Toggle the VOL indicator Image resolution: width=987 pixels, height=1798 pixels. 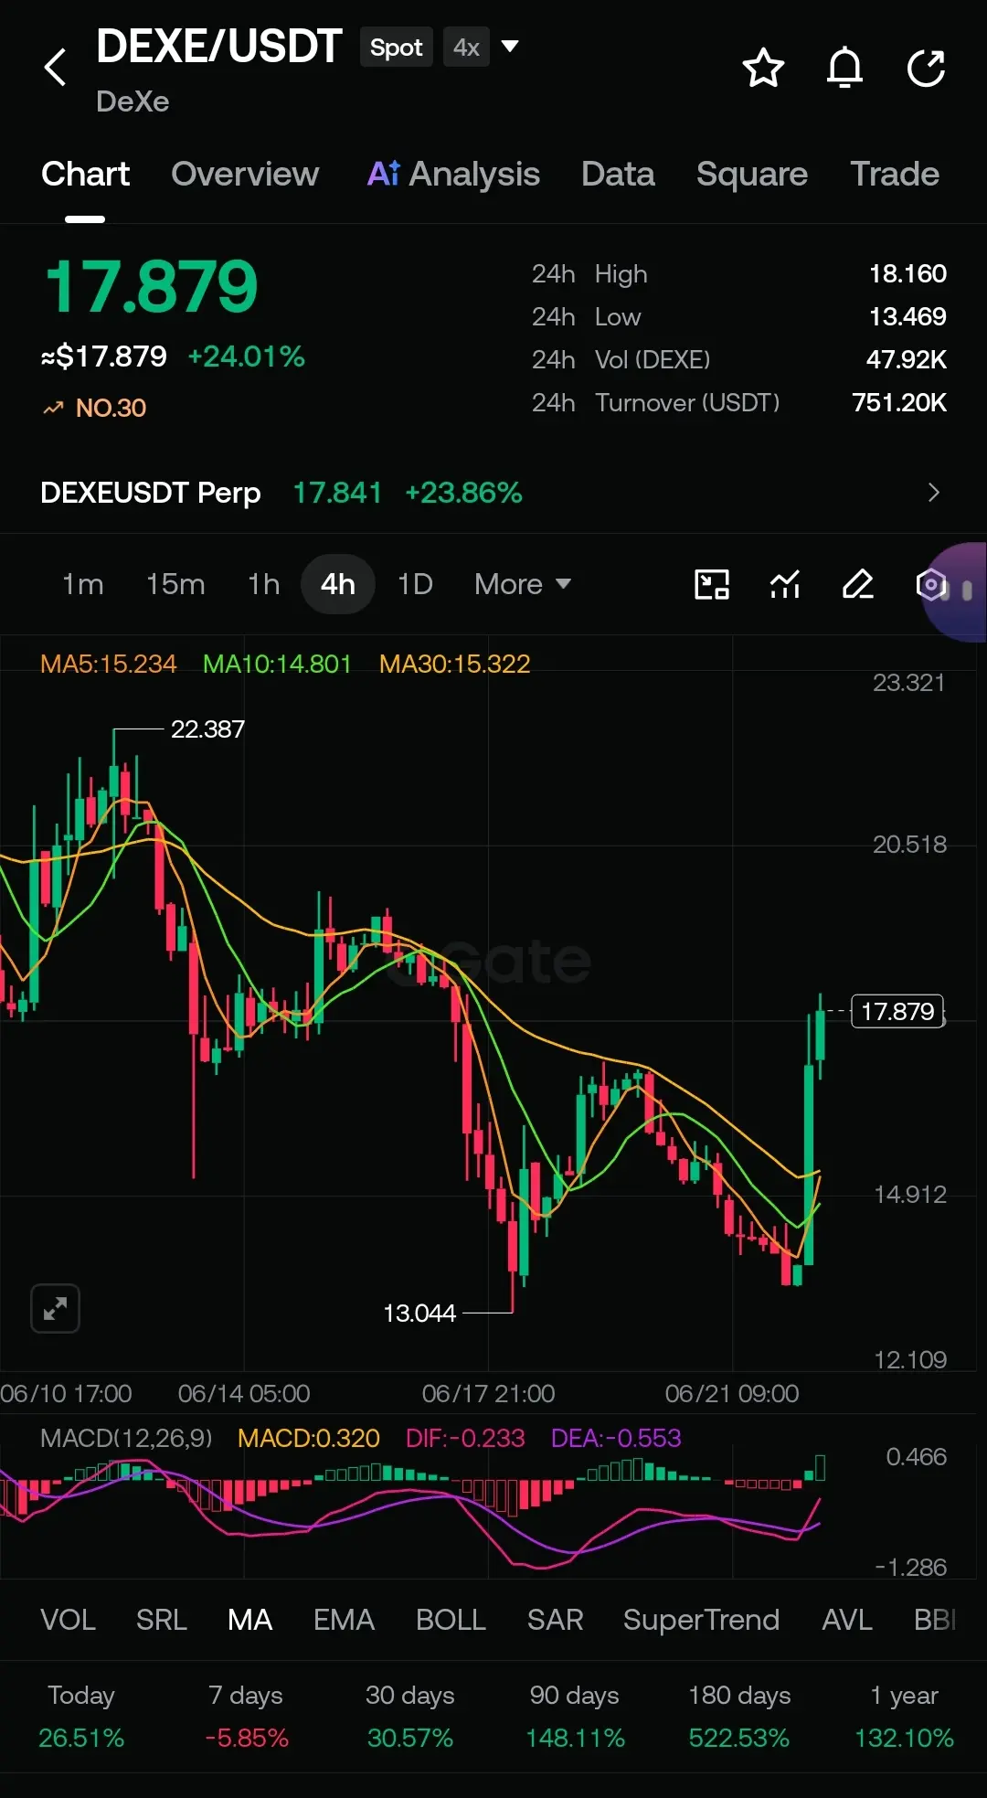pos(69,1620)
